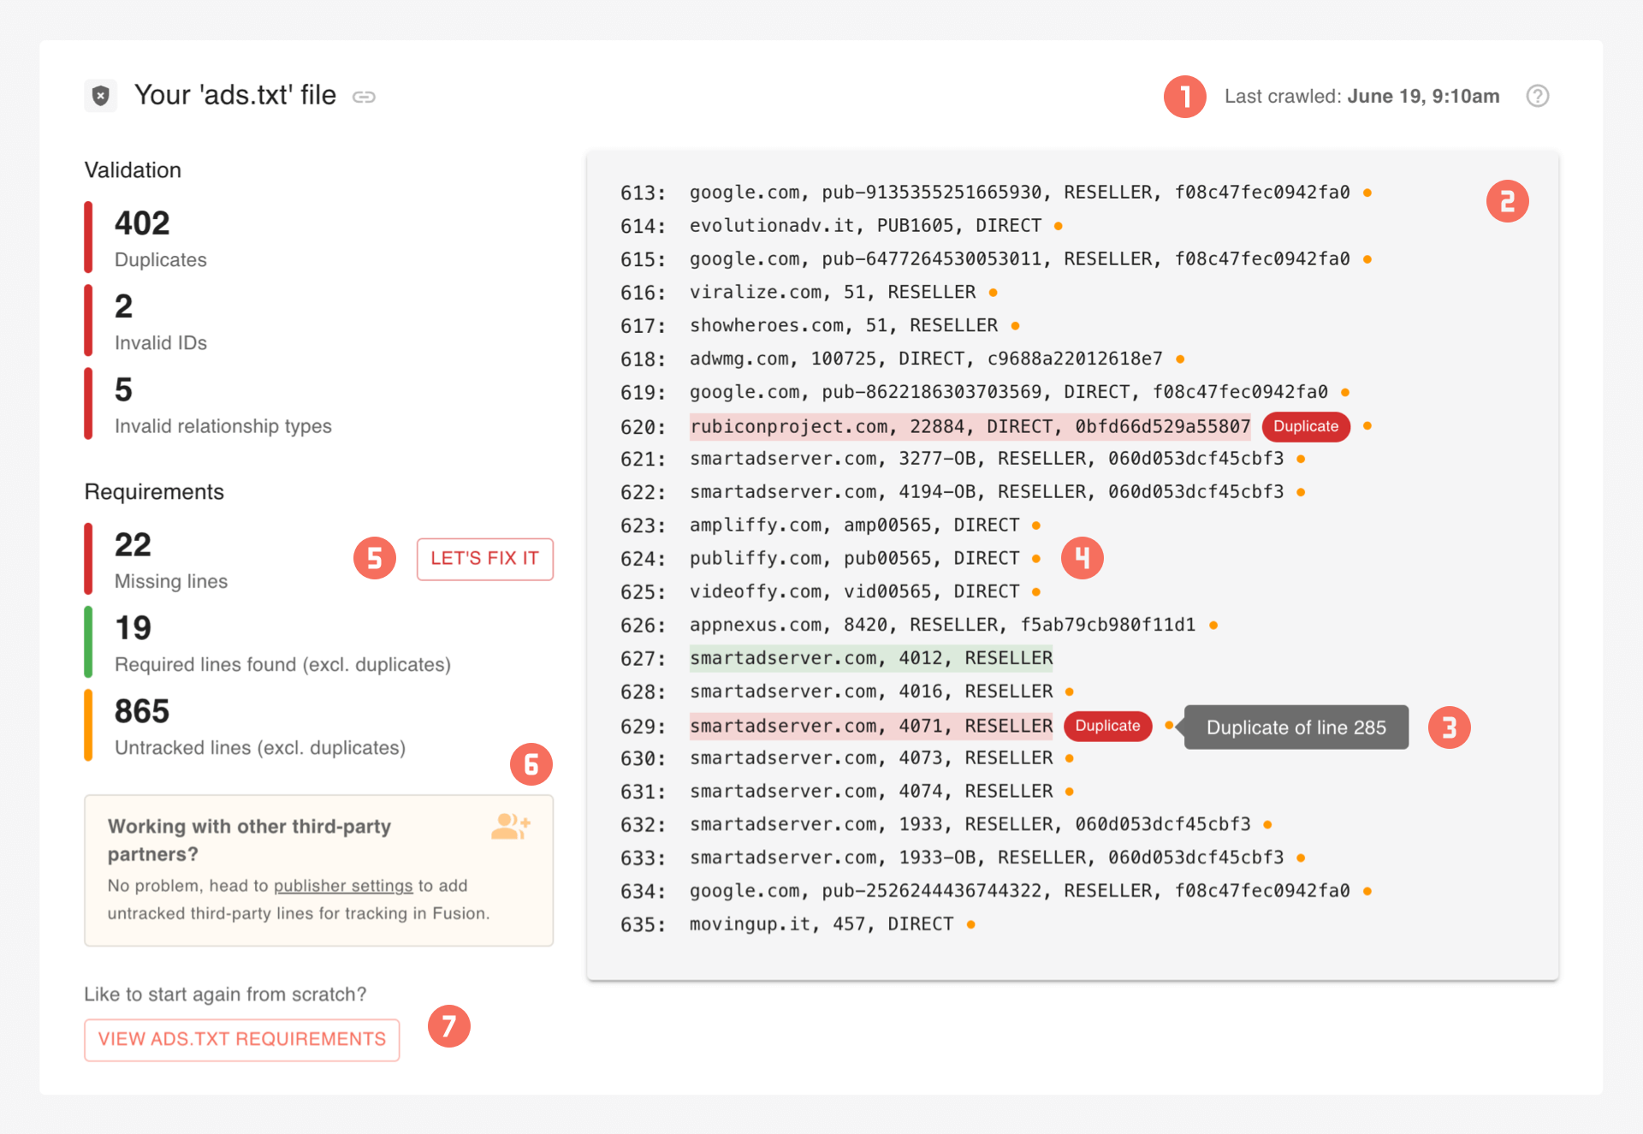
Task: Click the 'Your ads.txt file' heading
Action: click(235, 95)
